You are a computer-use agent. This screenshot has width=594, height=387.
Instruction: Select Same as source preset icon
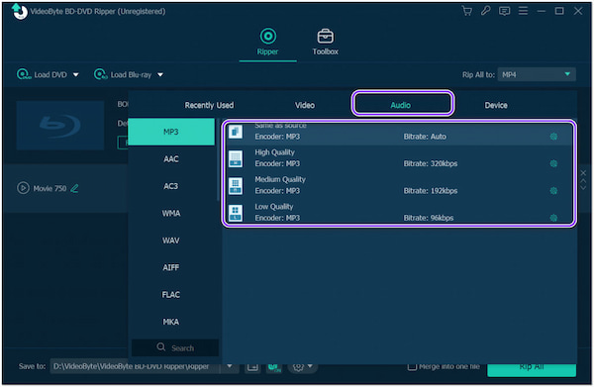pyautogui.click(x=236, y=132)
